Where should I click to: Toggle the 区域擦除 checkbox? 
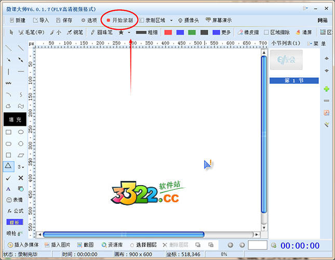pos(277,32)
